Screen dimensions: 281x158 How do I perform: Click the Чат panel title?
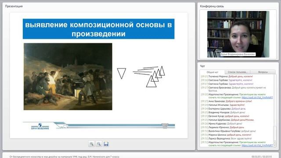[202, 66]
